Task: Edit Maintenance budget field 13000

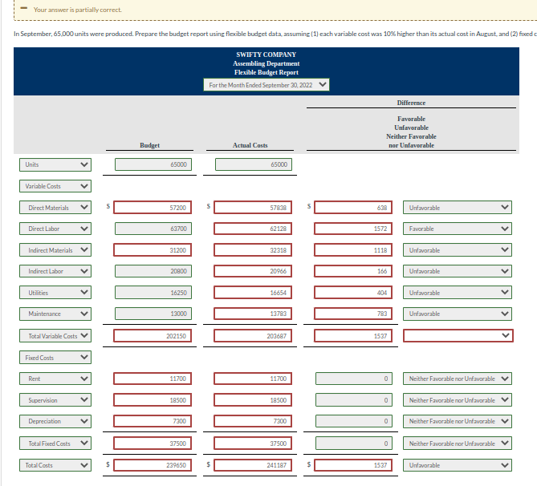Action: click(x=153, y=314)
